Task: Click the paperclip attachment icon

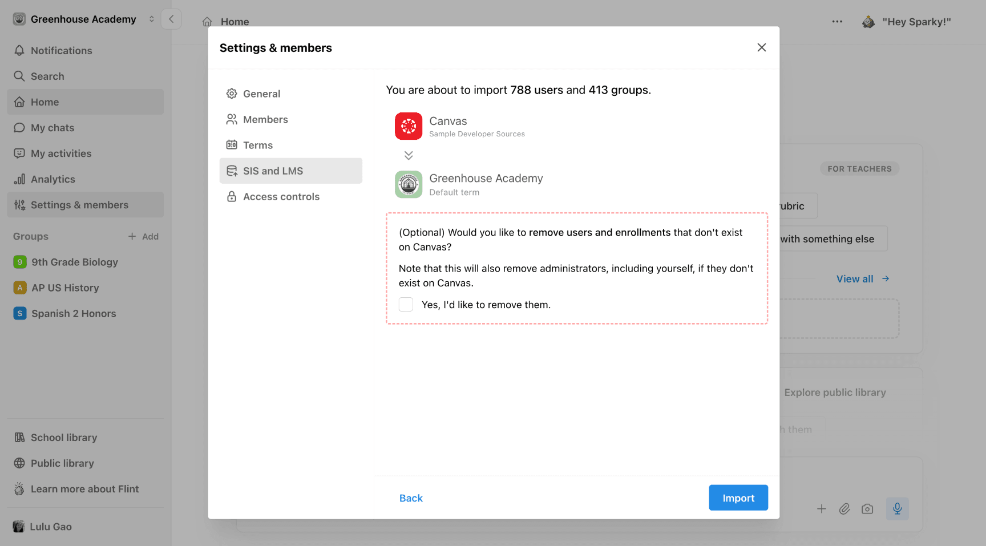Action: [x=844, y=508]
